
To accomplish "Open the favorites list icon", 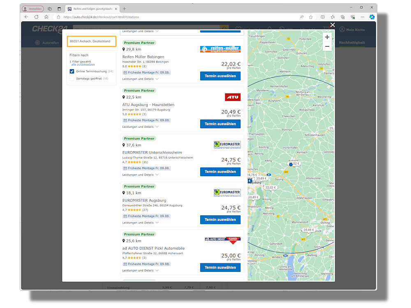I will [x=332, y=17].
